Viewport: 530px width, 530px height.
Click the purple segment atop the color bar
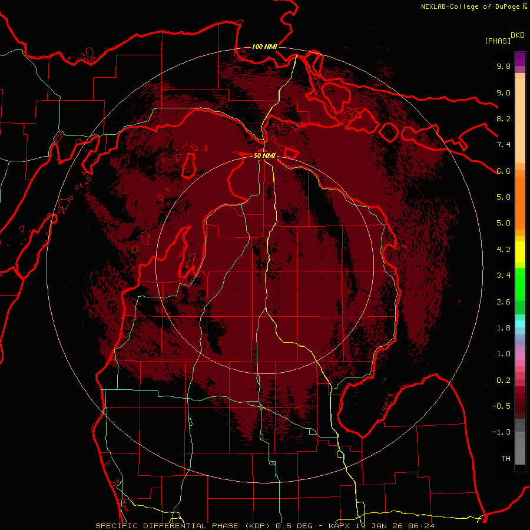(520, 59)
